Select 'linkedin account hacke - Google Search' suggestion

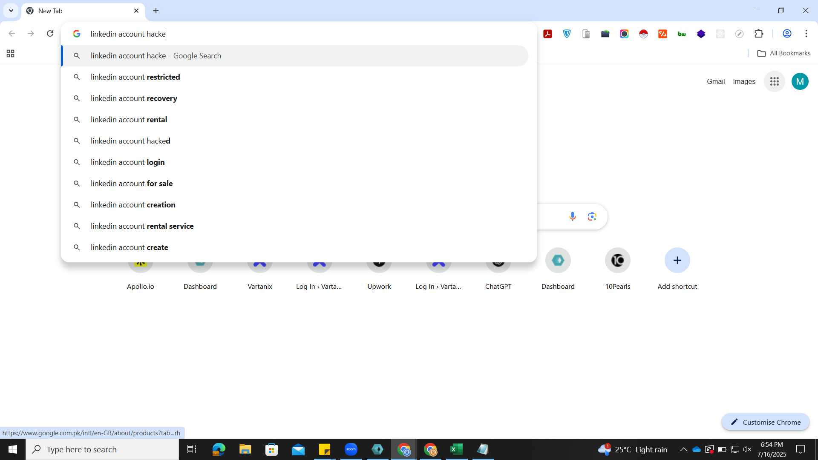pos(295,56)
